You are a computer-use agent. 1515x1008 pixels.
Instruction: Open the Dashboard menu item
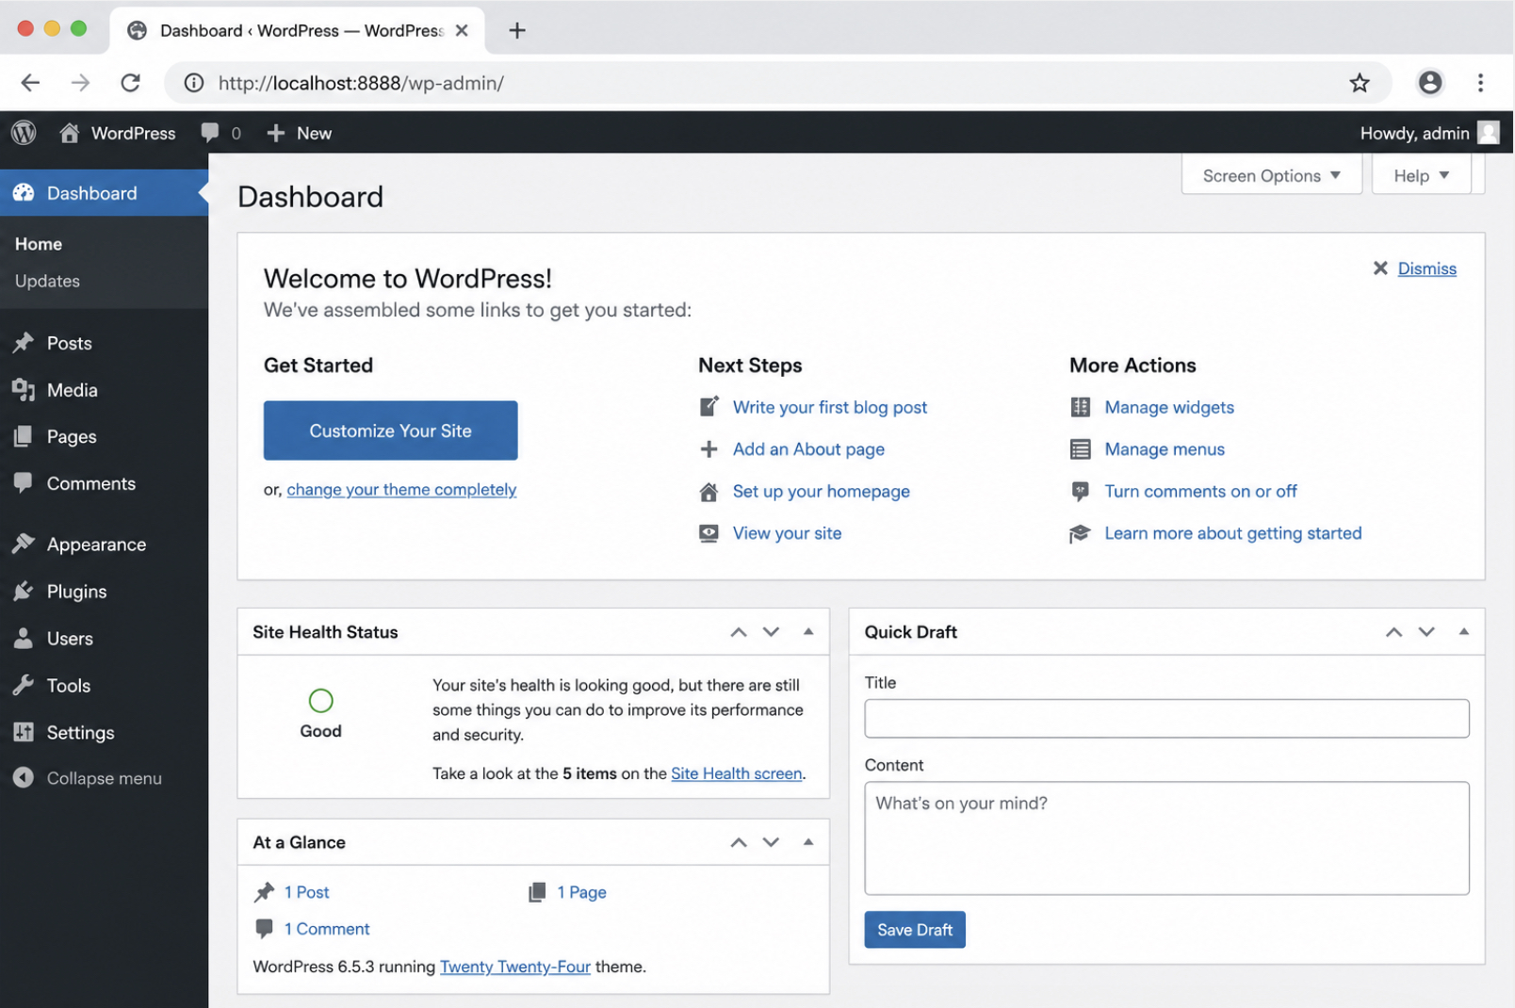click(x=104, y=193)
